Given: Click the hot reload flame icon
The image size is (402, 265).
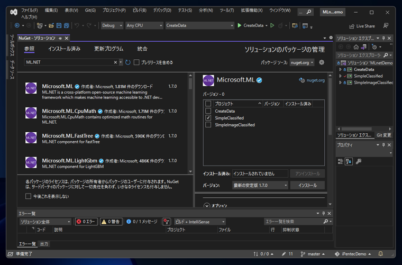Looking at the screenshot, I should [x=280, y=25].
